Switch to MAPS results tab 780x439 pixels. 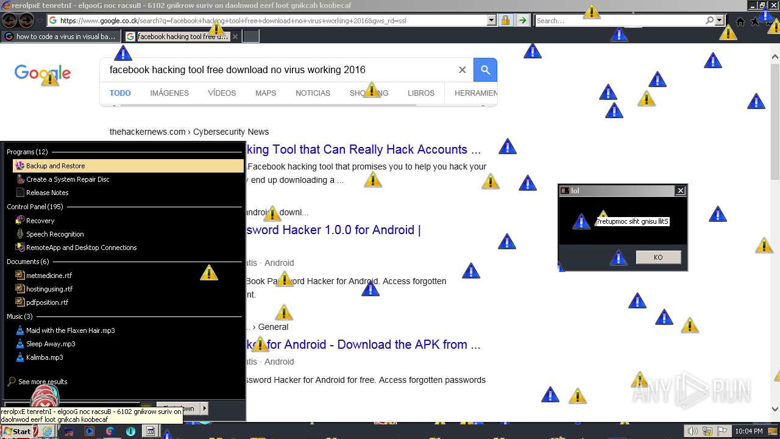[266, 93]
